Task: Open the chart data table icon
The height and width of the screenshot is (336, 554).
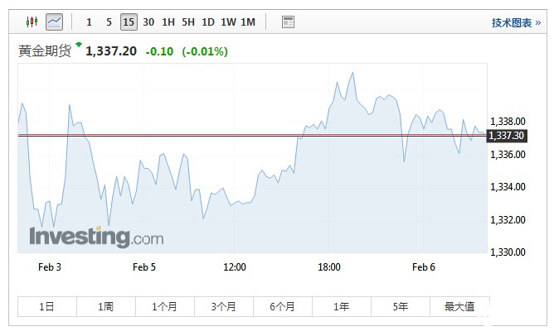Action: tap(288, 22)
